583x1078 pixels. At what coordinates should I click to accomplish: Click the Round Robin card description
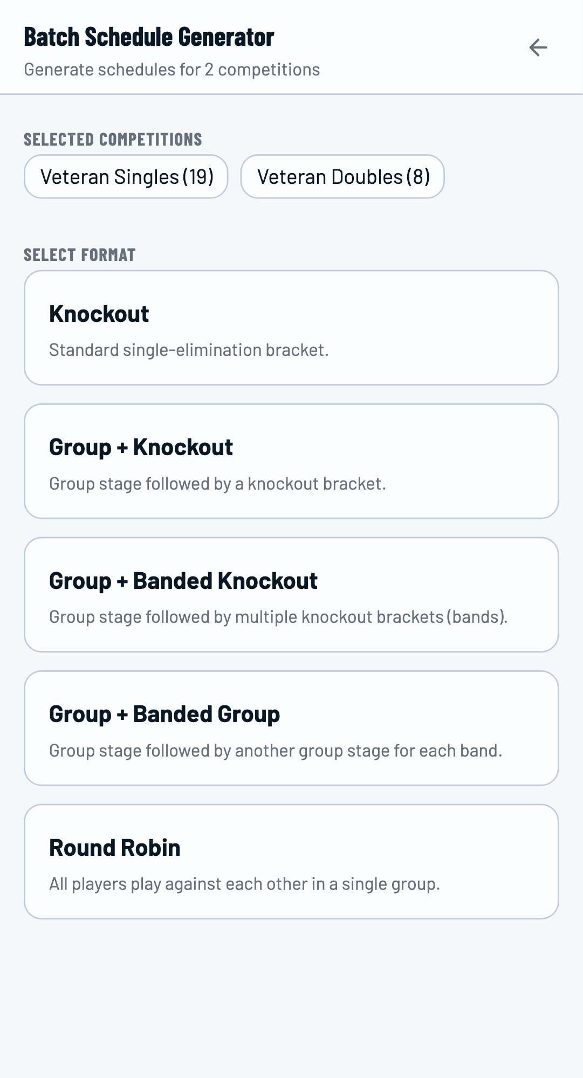click(244, 883)
